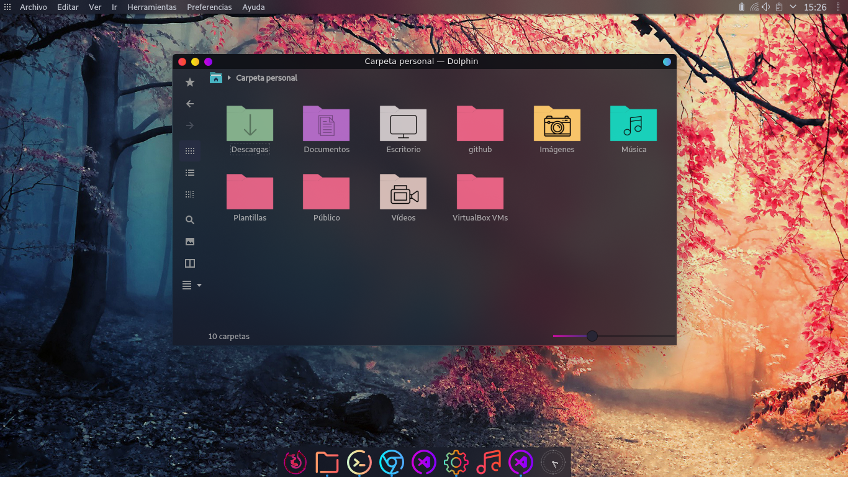This screenshot has width=848, height=477.
Task: Go back using the left arrow
Action: 190,104
